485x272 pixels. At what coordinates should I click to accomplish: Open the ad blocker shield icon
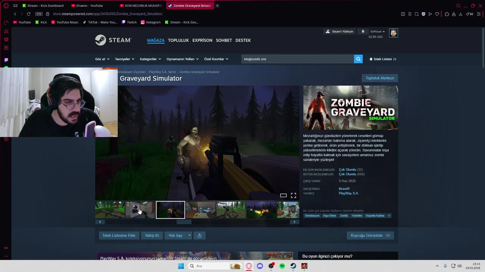[x=423, y=14]
